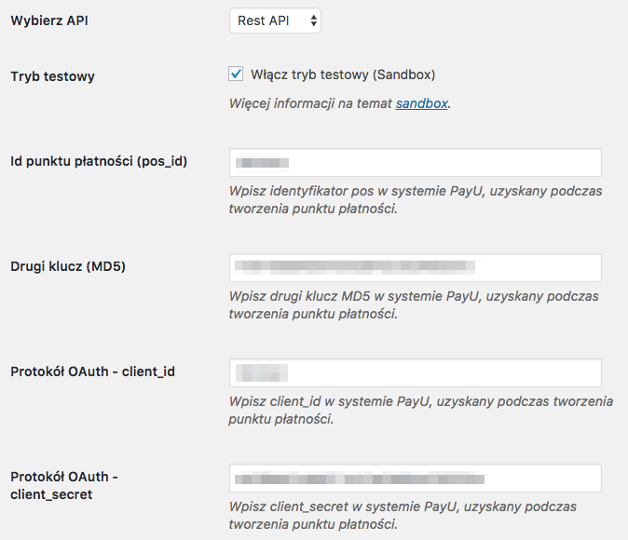Image resolution: width=628 pixels, height=540 pixels.
Task: Click the Wpisz client_id description text
Action: click(x=421, y=411)
